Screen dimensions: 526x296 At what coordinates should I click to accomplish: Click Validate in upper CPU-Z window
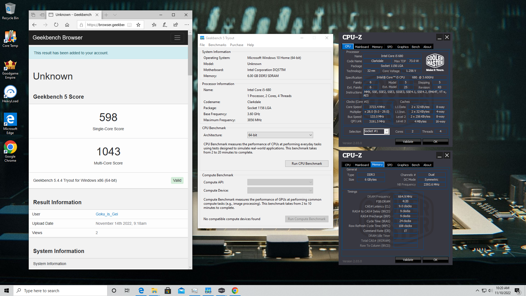[x=408, y=142]
